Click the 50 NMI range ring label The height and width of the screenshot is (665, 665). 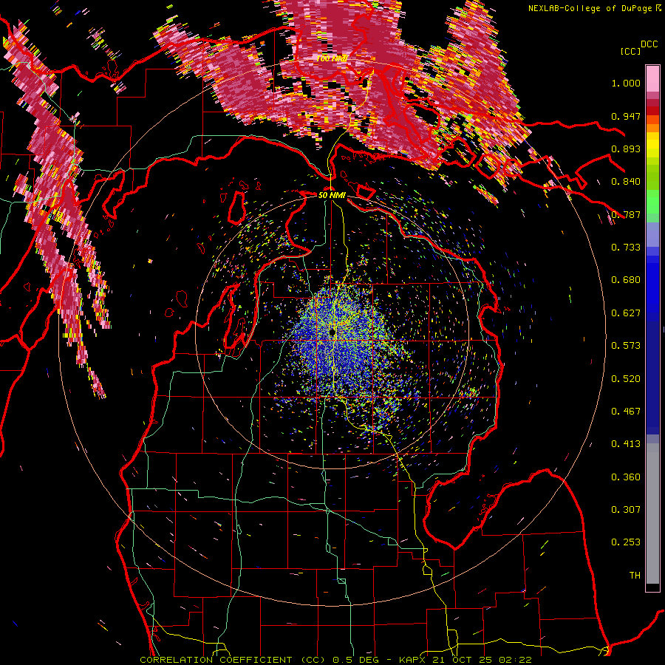332,195
